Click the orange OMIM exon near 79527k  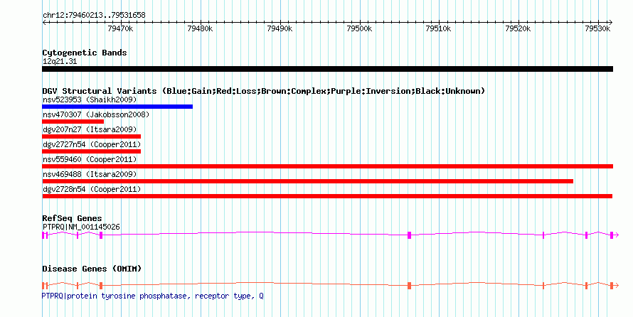point(587,286)
